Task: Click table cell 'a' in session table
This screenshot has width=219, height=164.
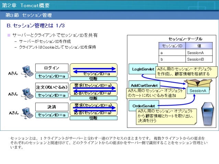Action: [x=172, y=53]
